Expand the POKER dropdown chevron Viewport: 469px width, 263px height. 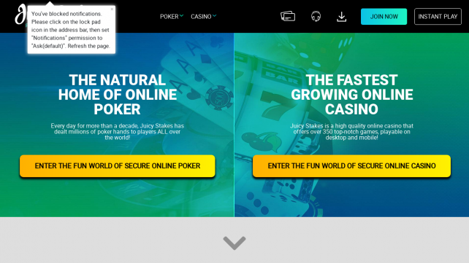pyautogui.click(x=182, y=15)
